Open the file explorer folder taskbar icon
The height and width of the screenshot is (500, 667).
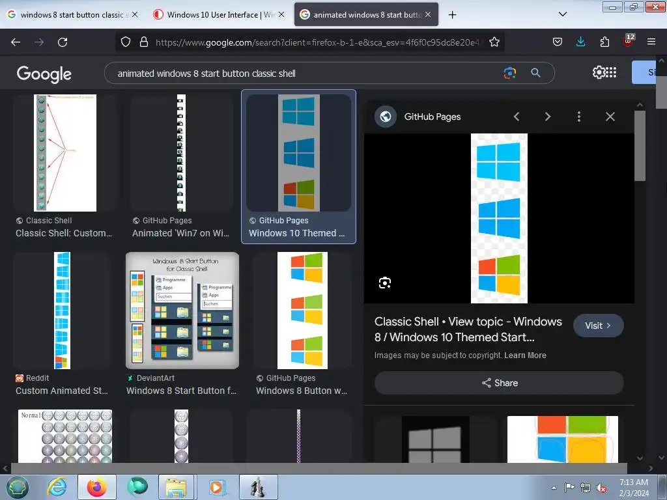click(x=176, y=487)
